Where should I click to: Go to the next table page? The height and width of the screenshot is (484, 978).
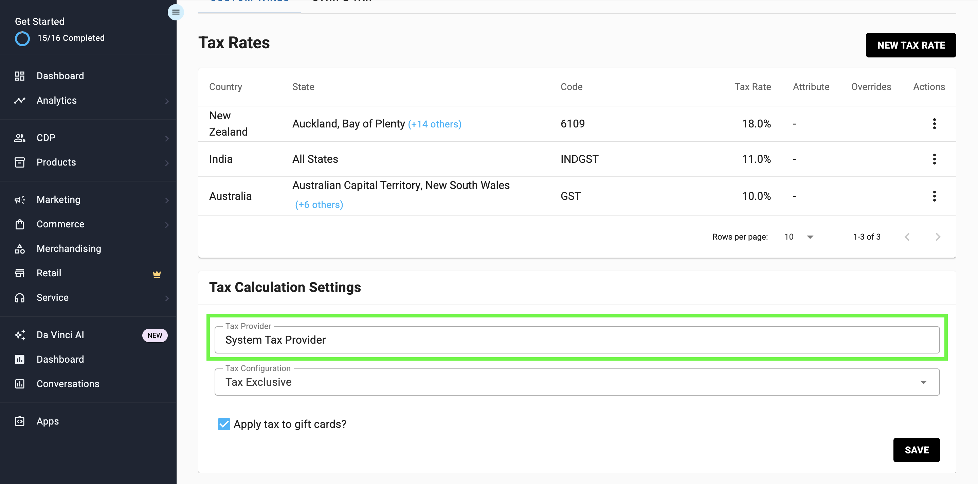[x=938, y=237]
